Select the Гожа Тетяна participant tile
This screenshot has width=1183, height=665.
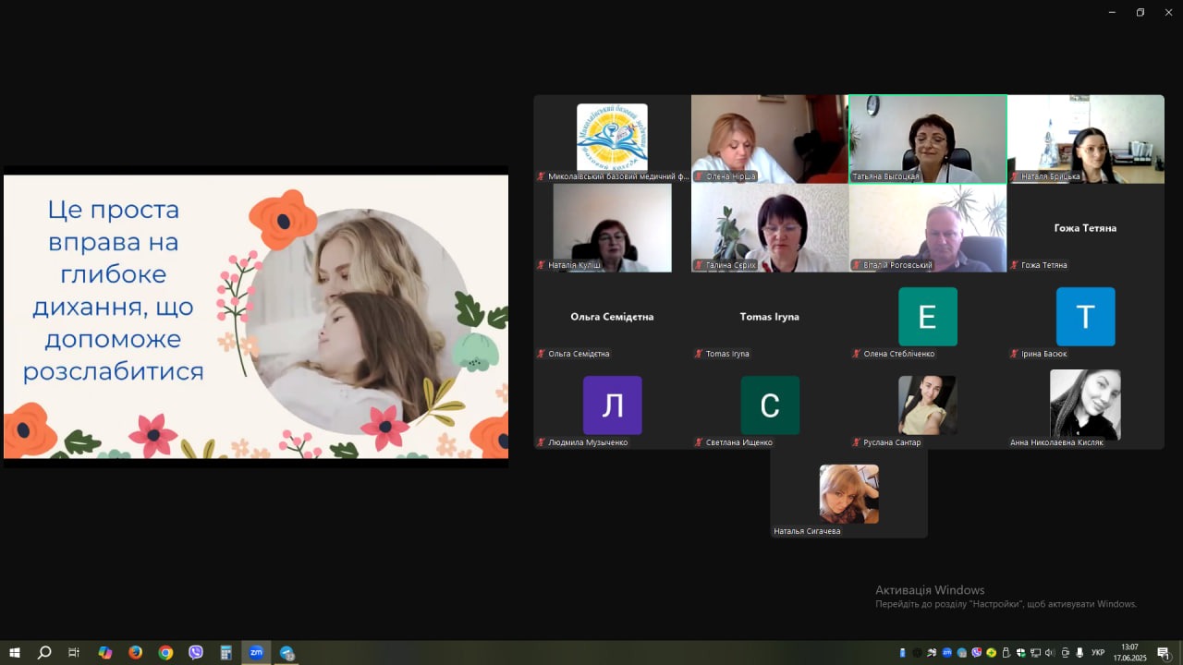1085,228
